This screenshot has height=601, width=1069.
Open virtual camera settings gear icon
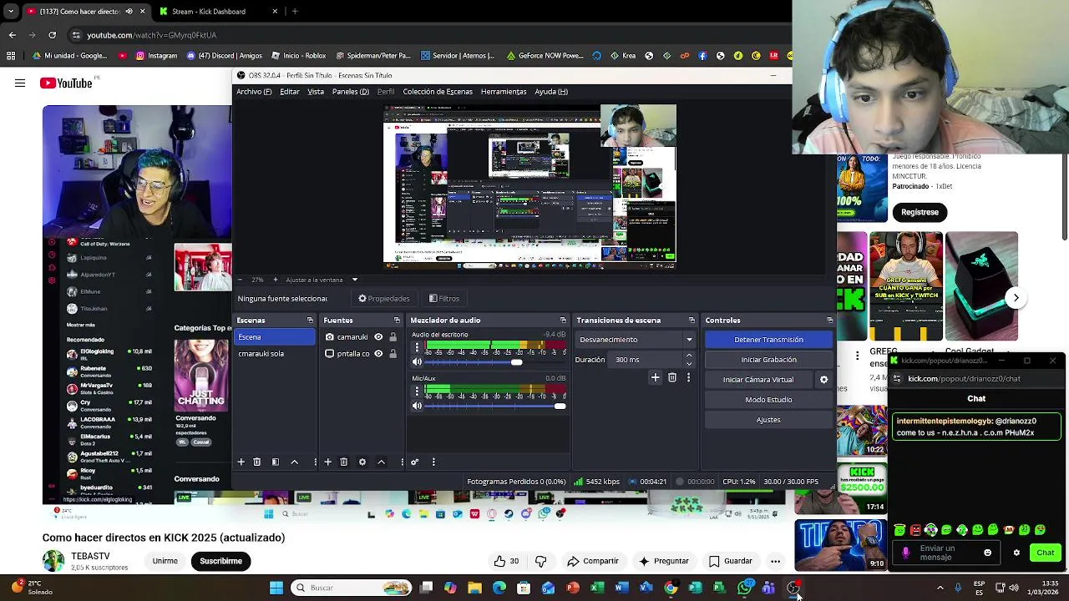(823, 380)
